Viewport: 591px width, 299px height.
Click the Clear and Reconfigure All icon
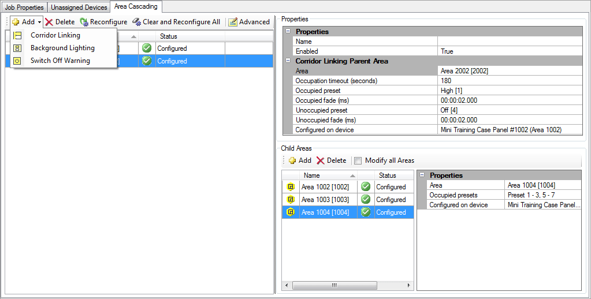[137, 22]
